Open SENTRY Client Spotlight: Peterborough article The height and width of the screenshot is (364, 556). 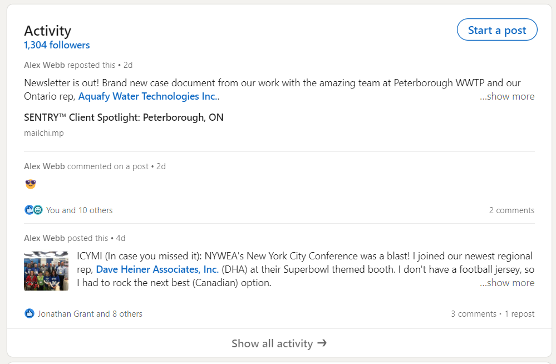click(x=124, y=117)
